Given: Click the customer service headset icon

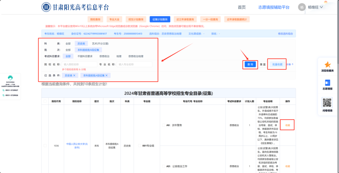Looking at the screenshot, I should point(10,78).
